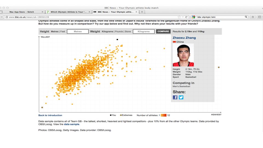The width and height of the screenshot is (263, 148).
Task: Click the TALLEST axis label
Action: [x=45, y=37]
